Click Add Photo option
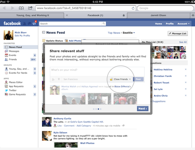Screen dimensions: 195x150 click(73, 41)
